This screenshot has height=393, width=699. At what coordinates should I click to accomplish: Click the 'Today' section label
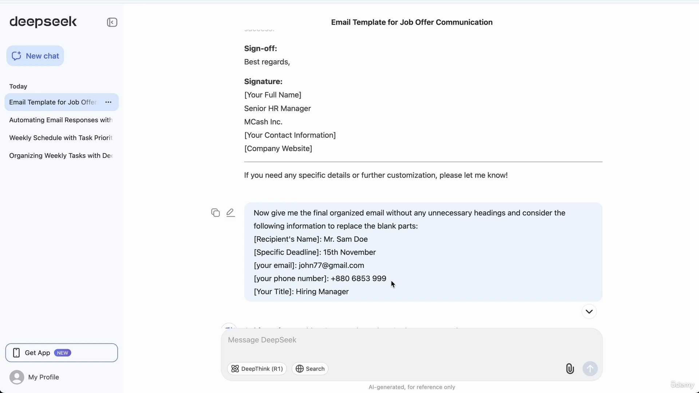coord(18,87)
